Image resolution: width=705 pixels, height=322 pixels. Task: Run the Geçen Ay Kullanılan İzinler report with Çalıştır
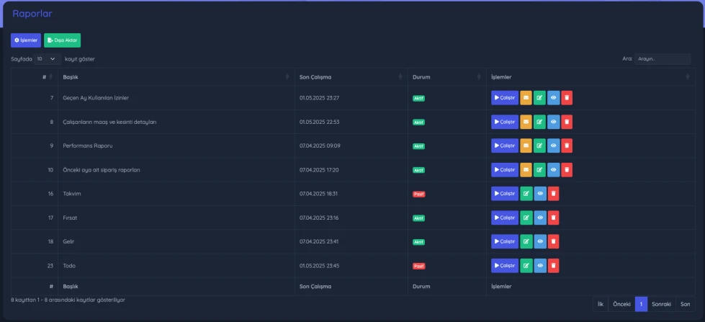click(505, 97)
